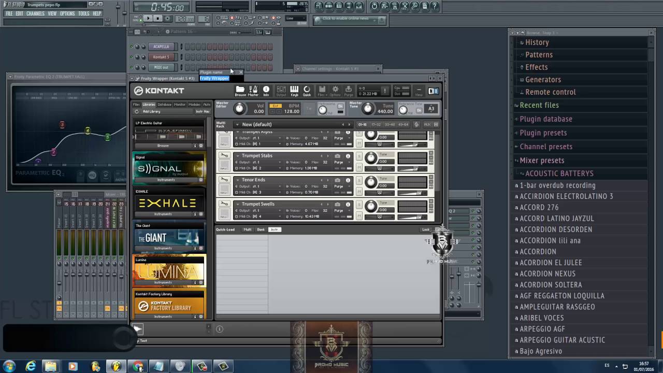
Task: Open the Trumpet Stabs instrument name dropdown
Action: click(238, 156)
